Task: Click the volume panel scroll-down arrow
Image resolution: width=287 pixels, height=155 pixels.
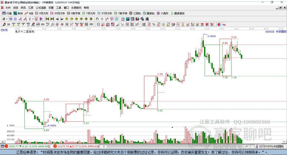Action: point(284,142)
